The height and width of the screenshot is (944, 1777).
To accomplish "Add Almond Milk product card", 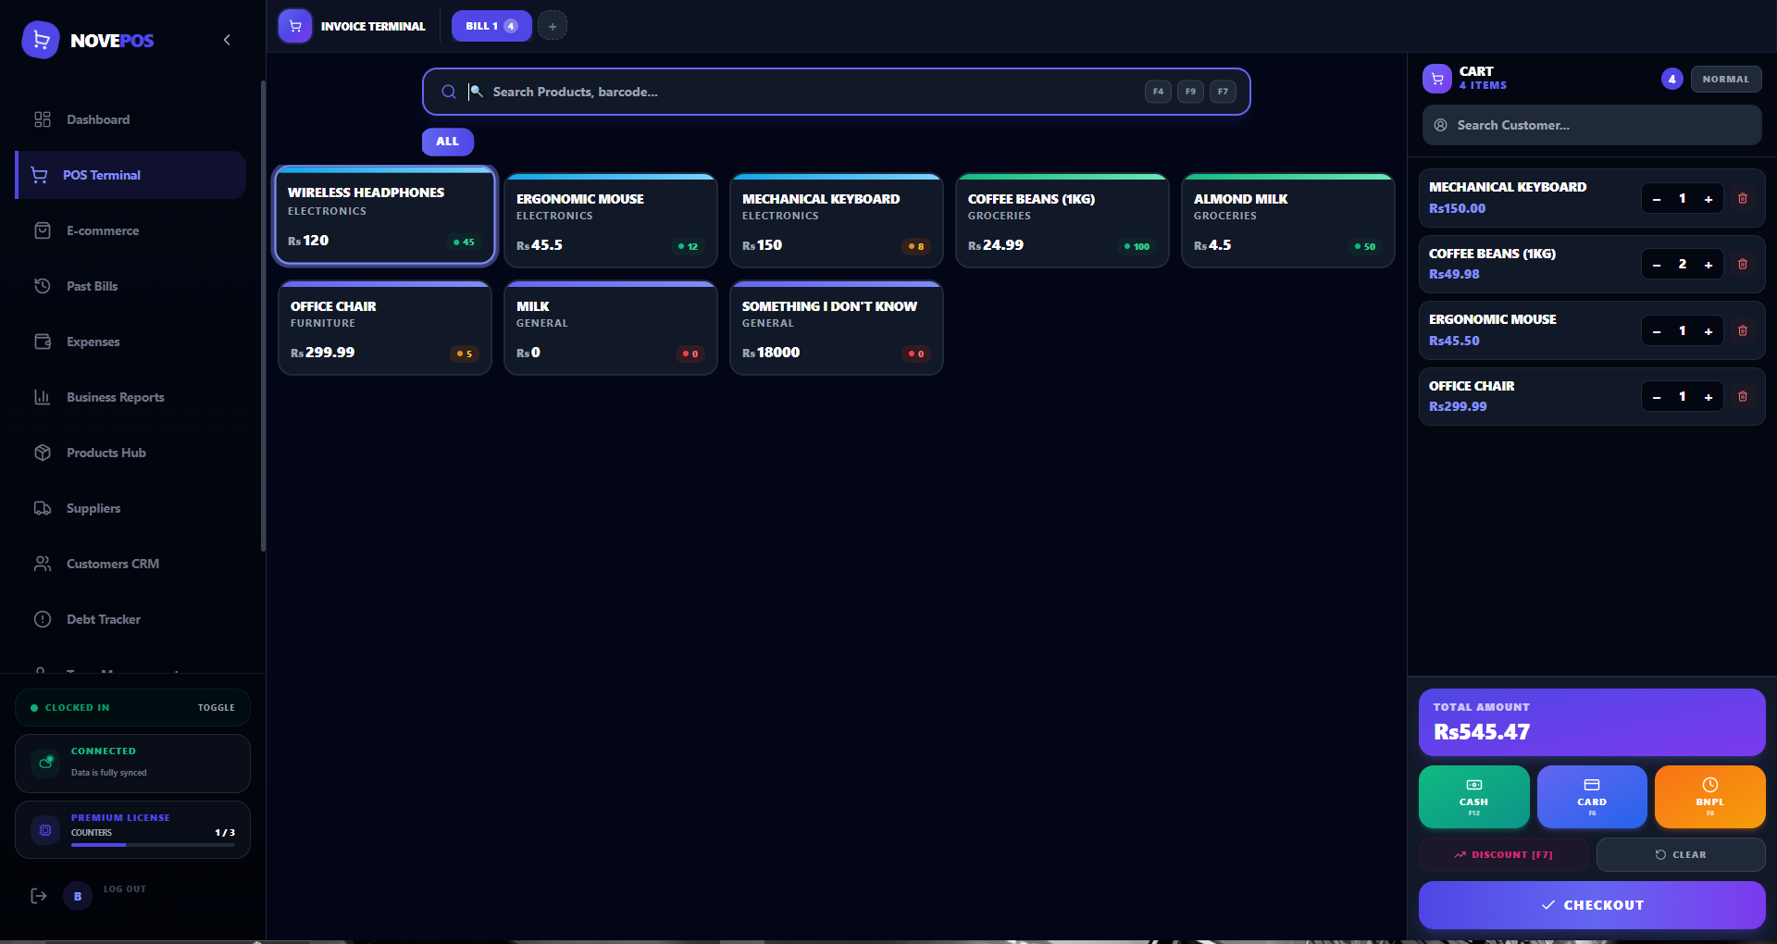I will point(1288,220).
